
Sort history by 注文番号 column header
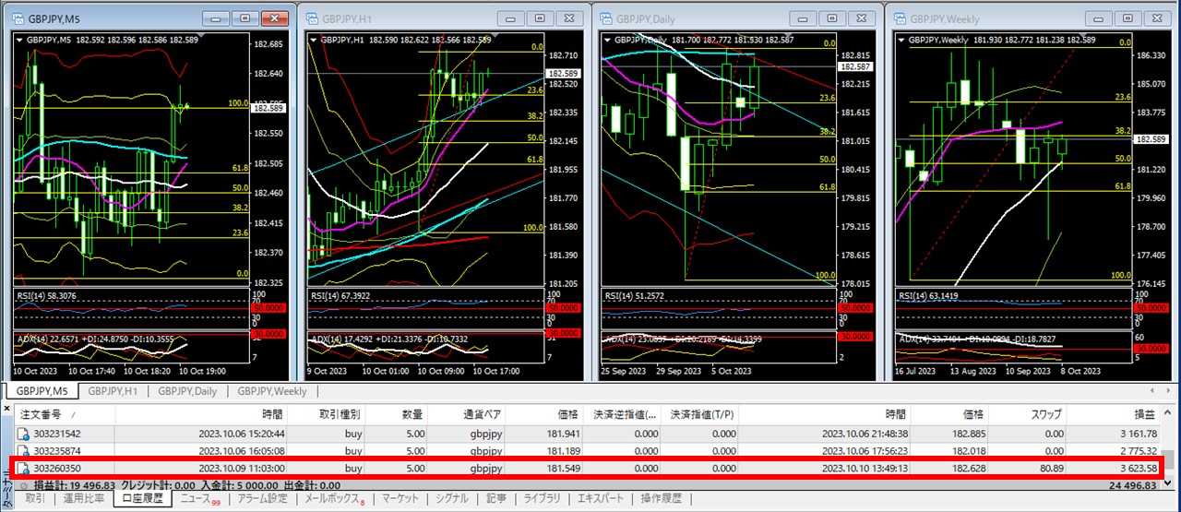click(x=44, y=414)
